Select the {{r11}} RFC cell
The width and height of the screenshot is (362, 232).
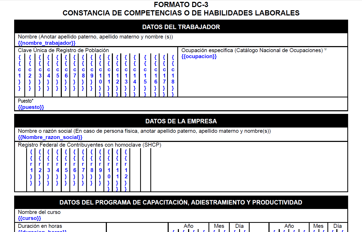[x=117, y=170]
